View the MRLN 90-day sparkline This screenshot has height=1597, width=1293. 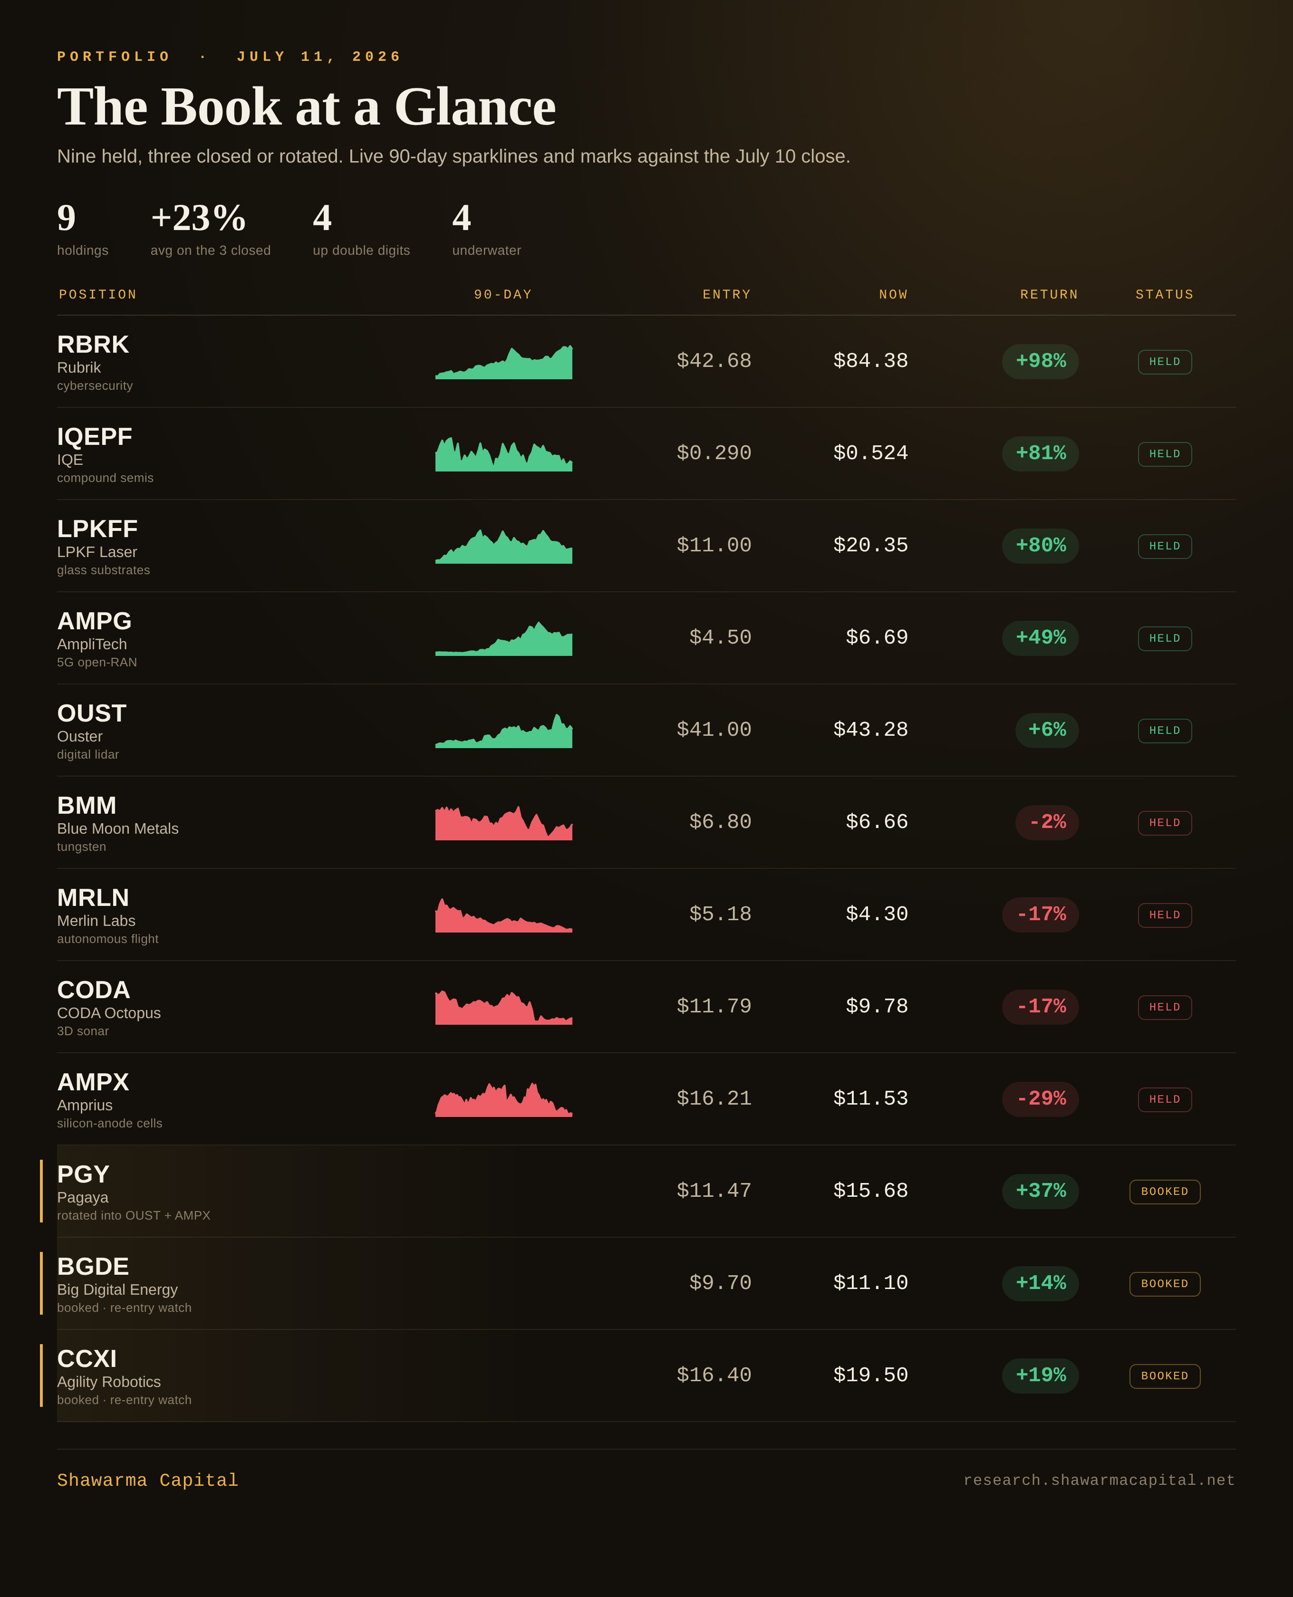pyautogui.click(x=503, y=916)
